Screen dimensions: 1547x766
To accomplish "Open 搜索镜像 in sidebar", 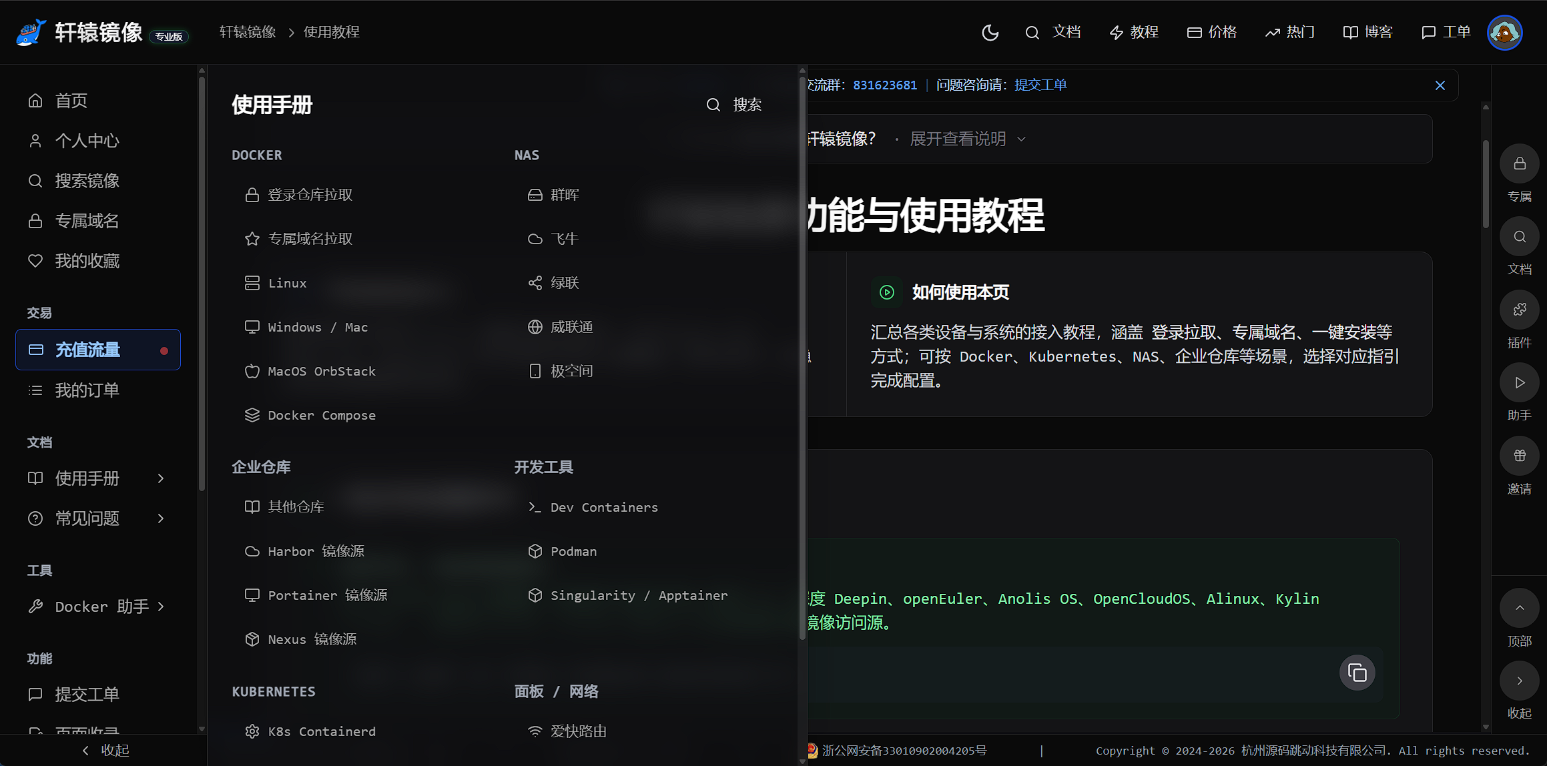I will point(98,181).
